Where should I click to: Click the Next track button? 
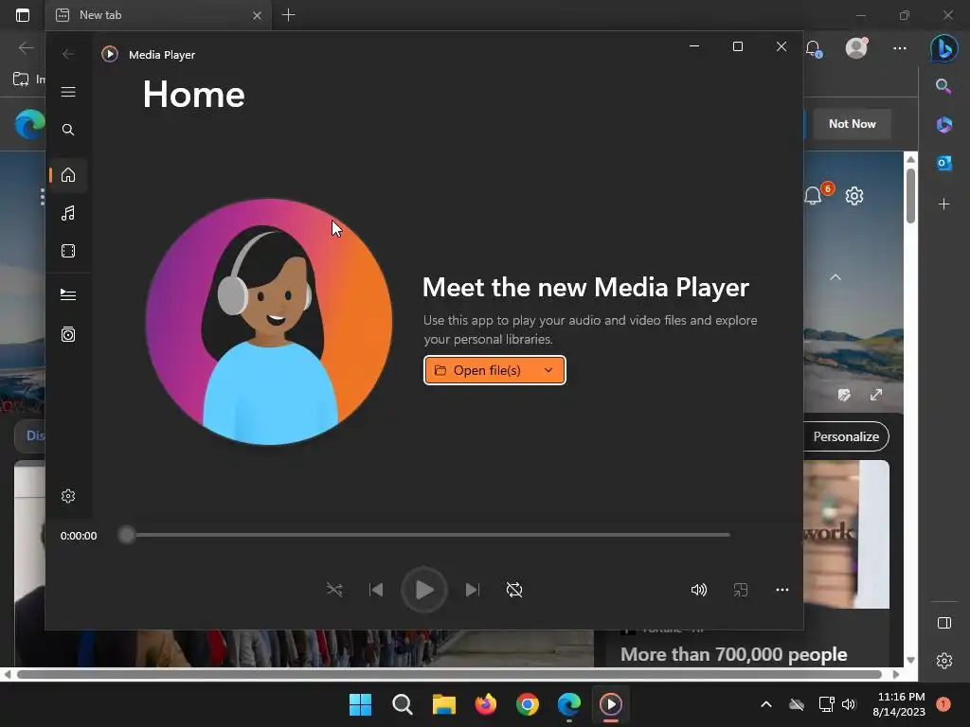click(x=472, y=590)
